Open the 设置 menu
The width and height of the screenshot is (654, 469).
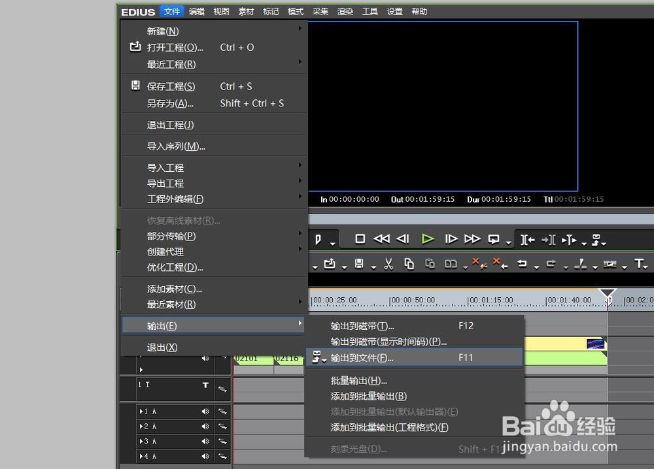click(x=394, y=12)
